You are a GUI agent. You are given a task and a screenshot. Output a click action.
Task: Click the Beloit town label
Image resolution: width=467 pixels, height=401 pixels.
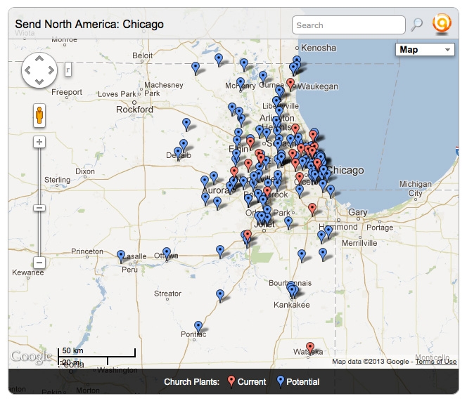[142, 55]
